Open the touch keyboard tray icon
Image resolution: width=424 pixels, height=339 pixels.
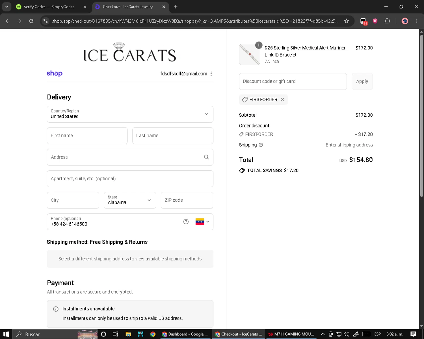[366, 334]
